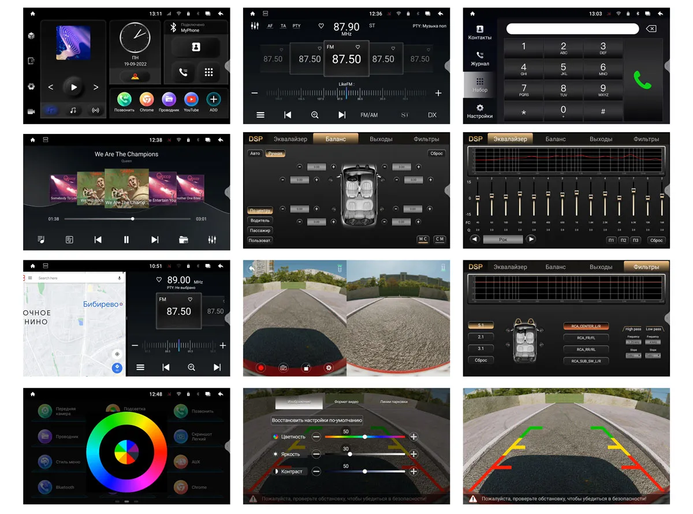Adjust the Яркость brightness slider

click(365, 455)
